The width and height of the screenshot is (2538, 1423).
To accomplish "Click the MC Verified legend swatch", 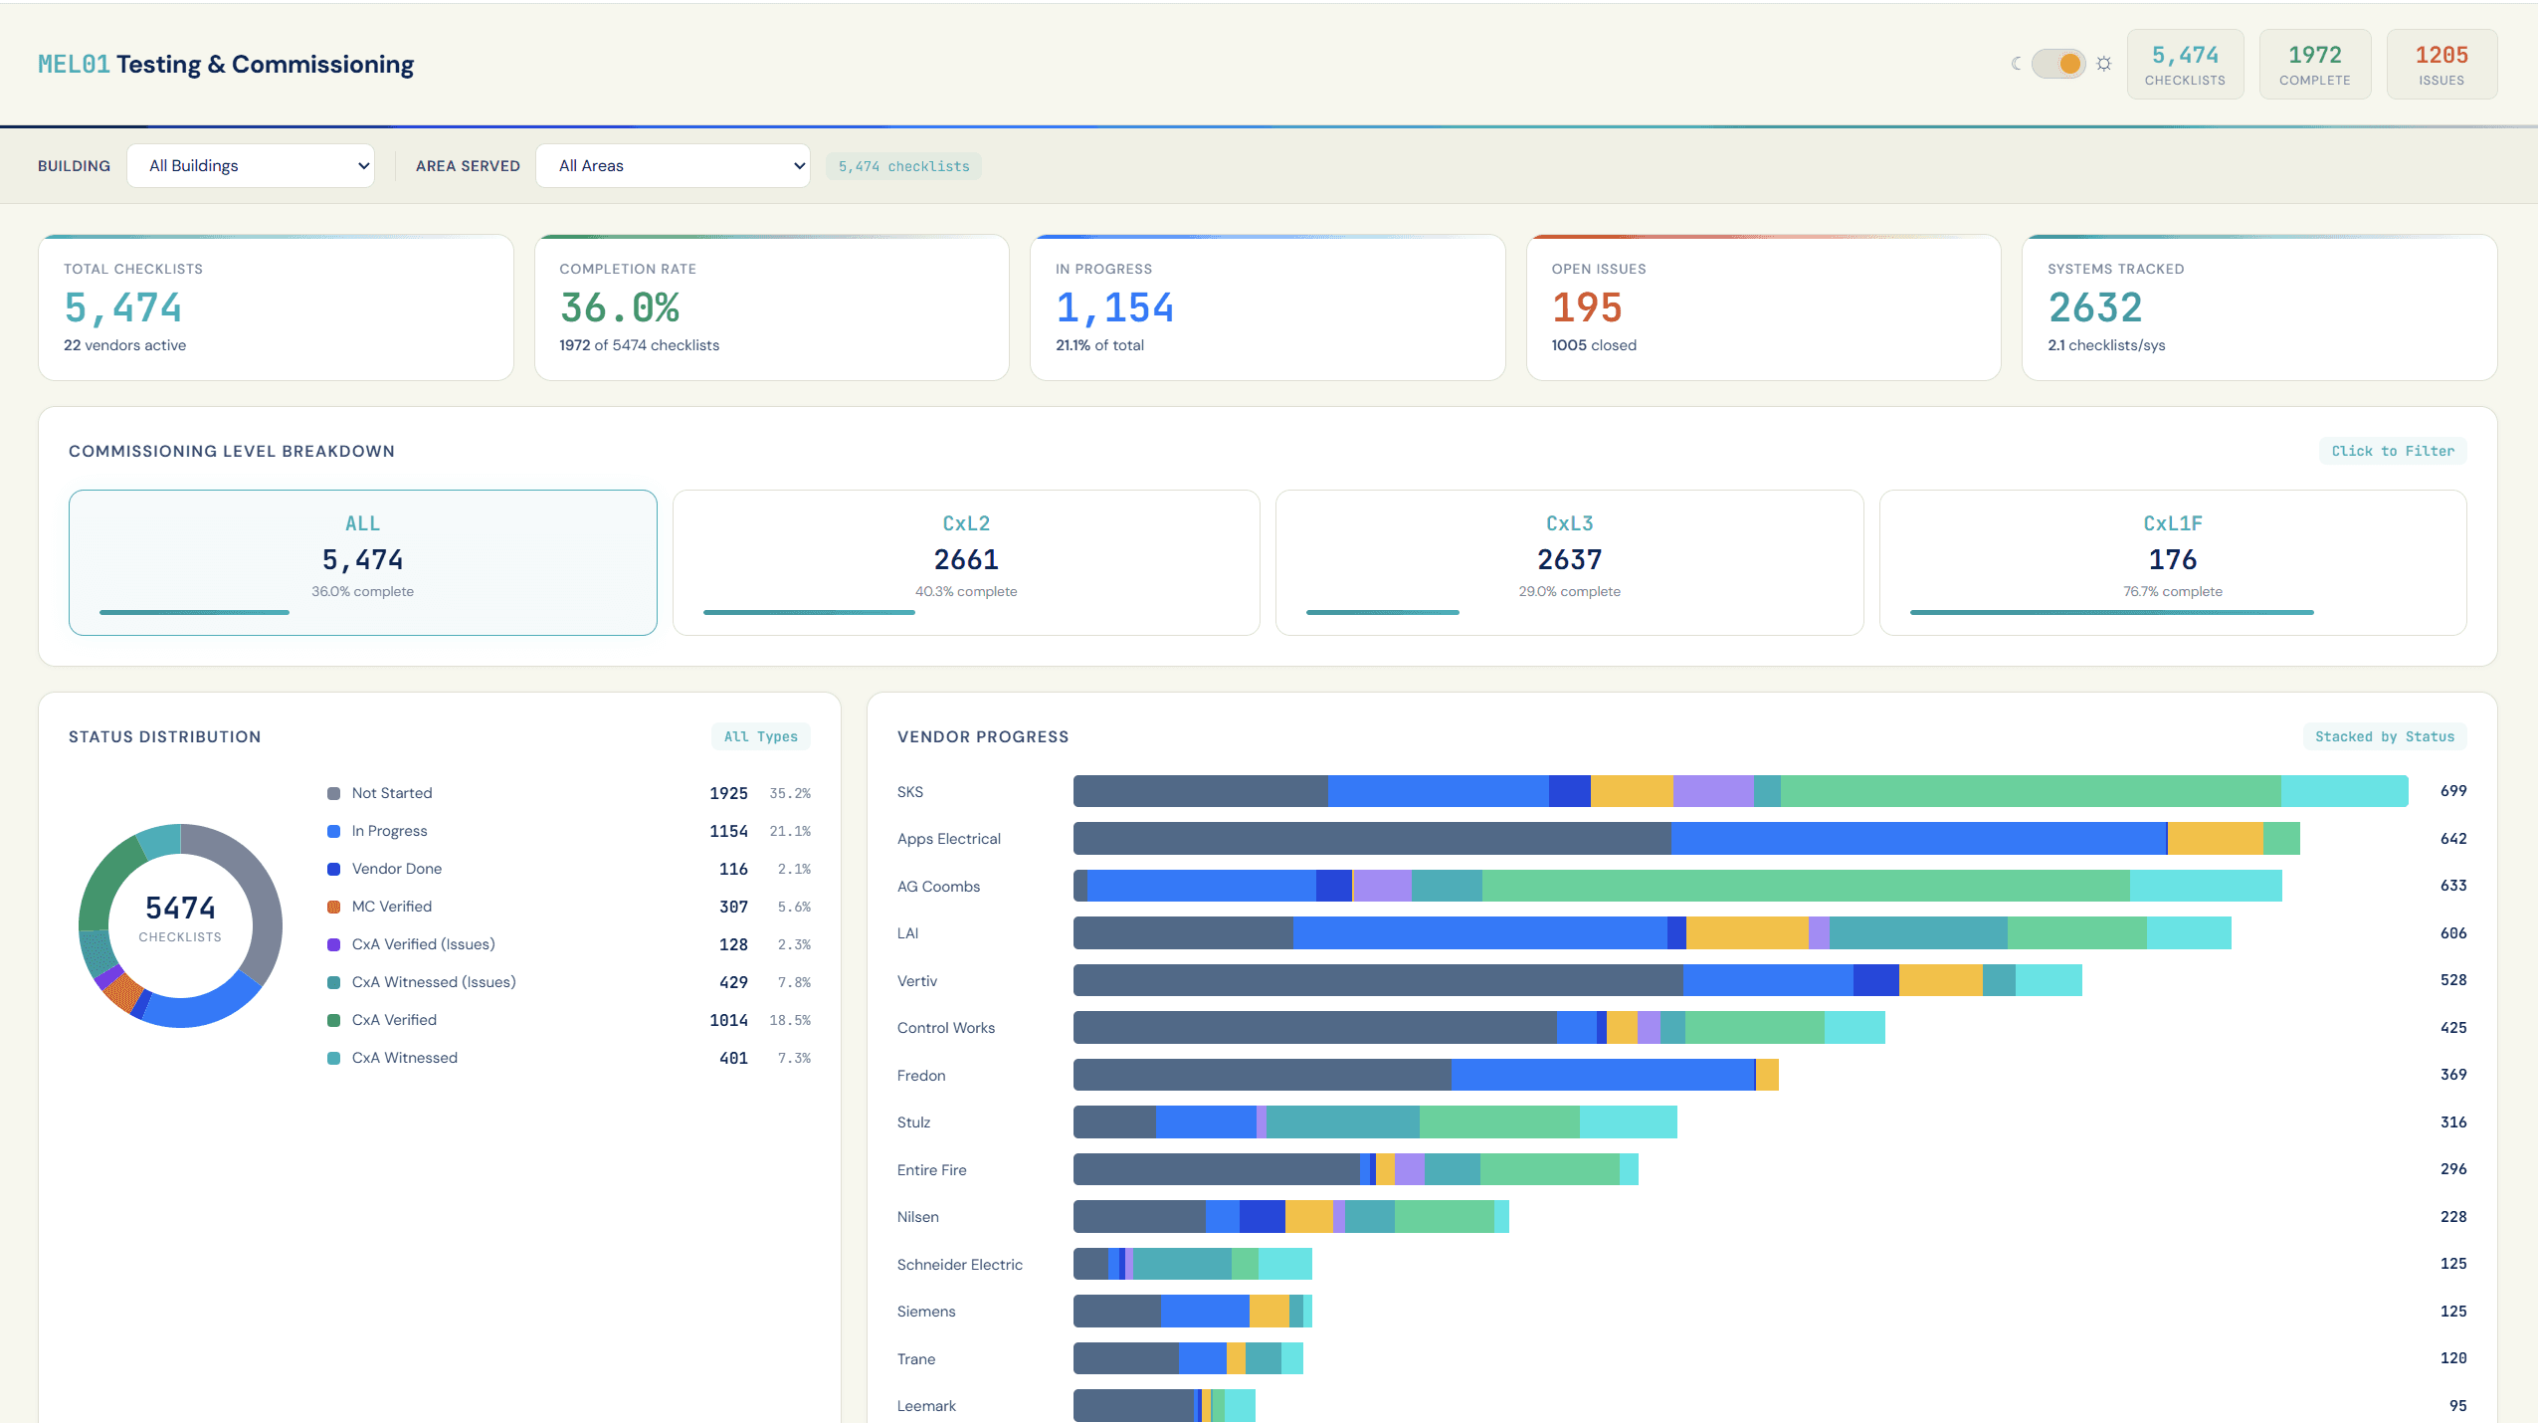I will (x=334, y=907).
